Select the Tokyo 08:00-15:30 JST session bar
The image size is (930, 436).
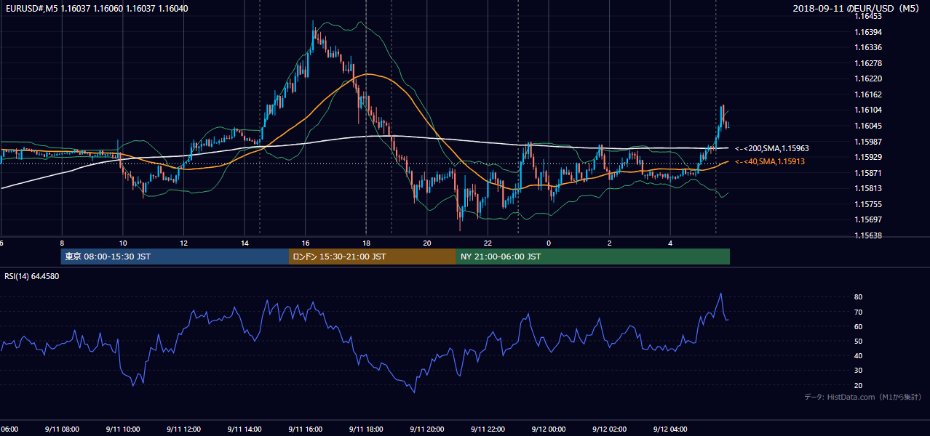175,257
